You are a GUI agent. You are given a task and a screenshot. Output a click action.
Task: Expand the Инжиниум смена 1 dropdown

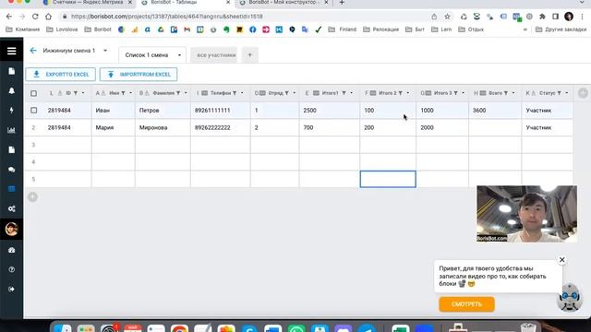pyautogui.click(x=105, y=51)
